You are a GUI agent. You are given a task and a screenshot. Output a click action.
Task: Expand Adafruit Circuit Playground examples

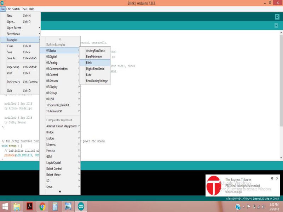(60, 126)
